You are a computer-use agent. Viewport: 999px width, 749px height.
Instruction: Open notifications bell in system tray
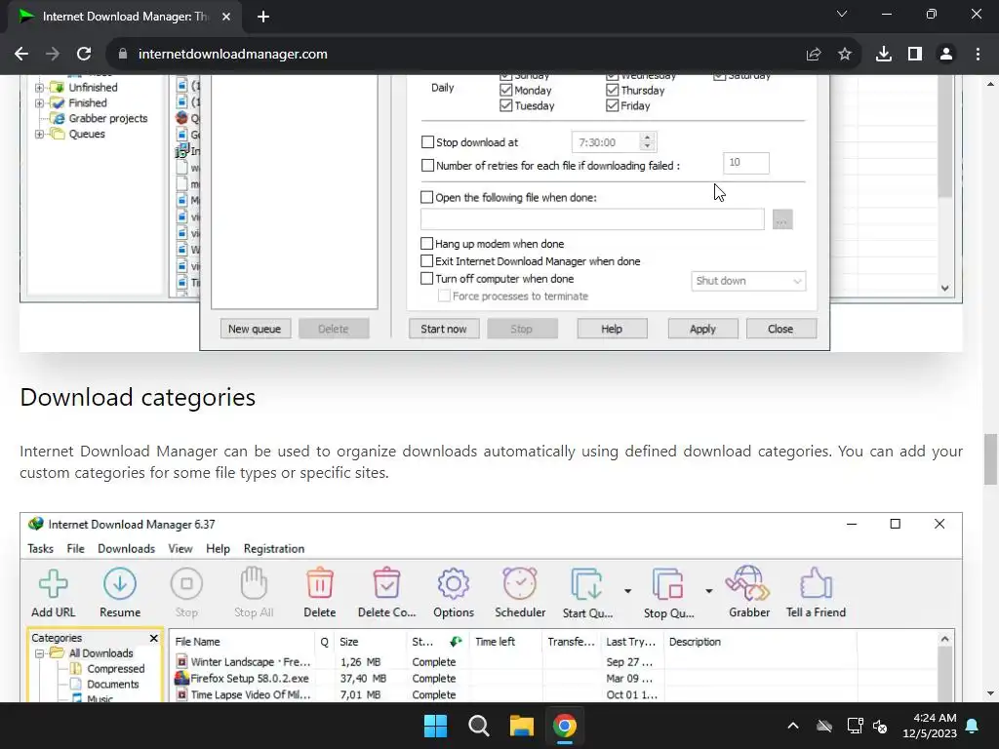point(973,726)
